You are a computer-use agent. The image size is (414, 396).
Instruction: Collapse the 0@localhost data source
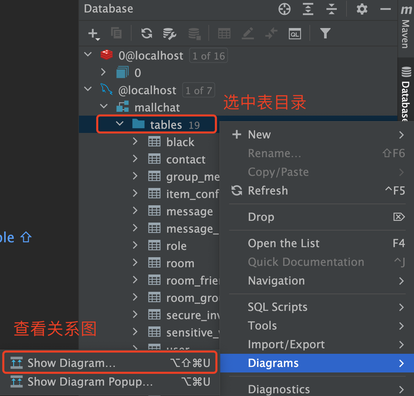coord(88,54)
